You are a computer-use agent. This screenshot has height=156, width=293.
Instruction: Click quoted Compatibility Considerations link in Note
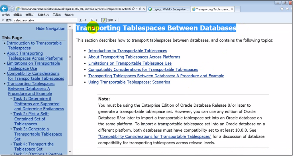click(155, 136)
